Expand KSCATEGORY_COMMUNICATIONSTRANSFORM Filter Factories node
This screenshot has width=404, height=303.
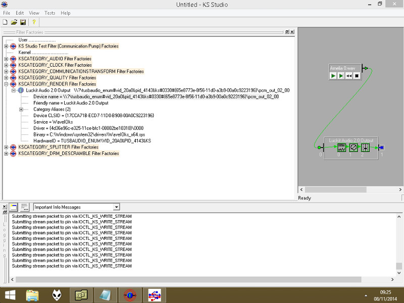[6, 71]
